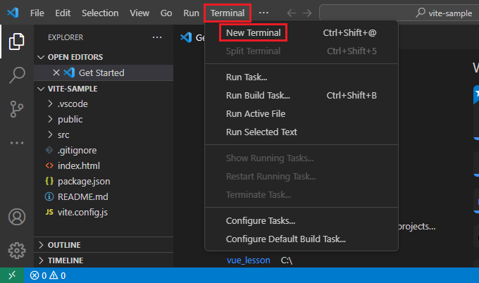This screenshot has height=283, width=479.
Task: Click the warnings count icon in status bar
Action: coord(54,276)
